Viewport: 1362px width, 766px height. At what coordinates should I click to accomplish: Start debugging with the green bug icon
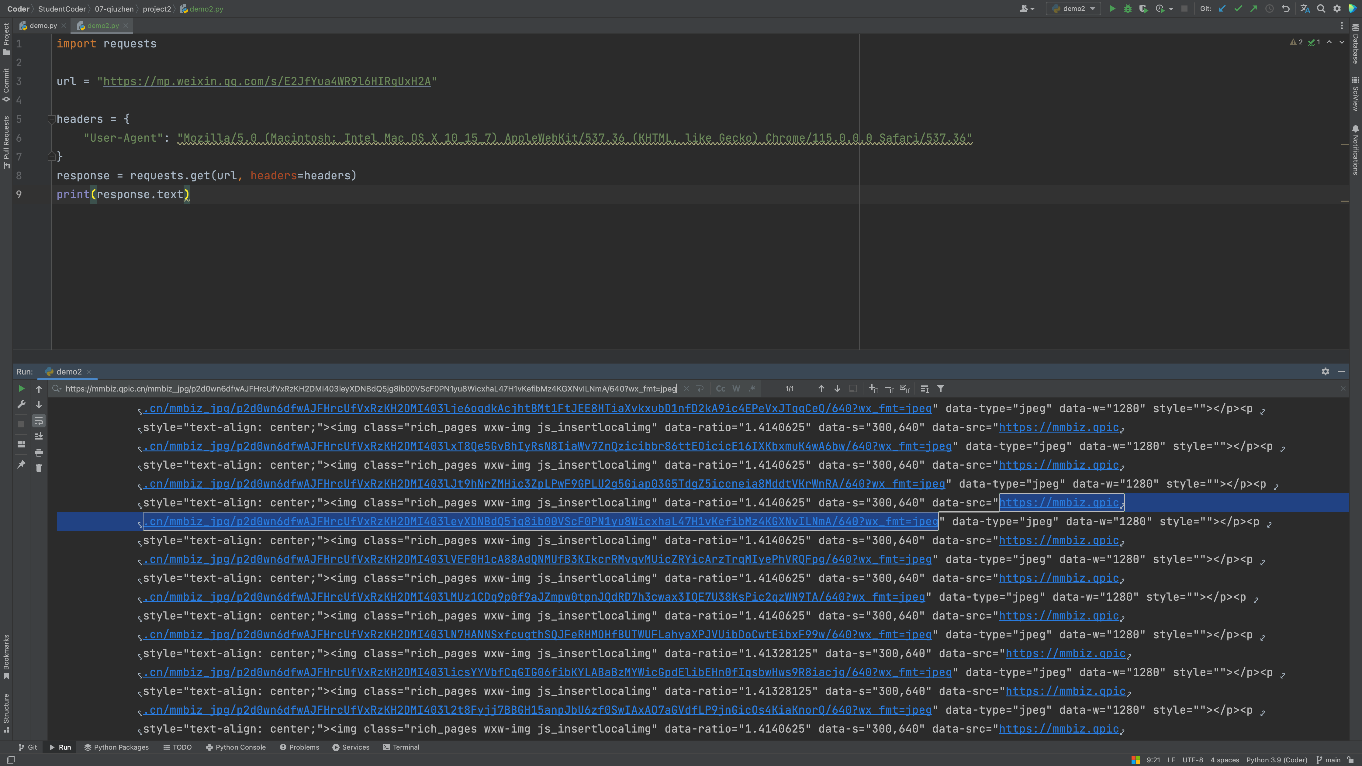tap(1127, 9)
